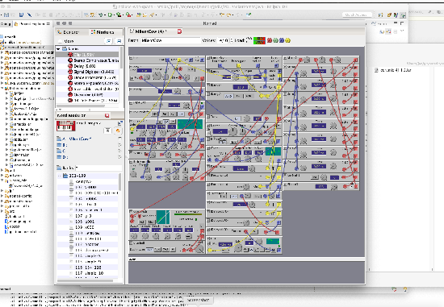Toggle green cable visibility

pos(275,40)
